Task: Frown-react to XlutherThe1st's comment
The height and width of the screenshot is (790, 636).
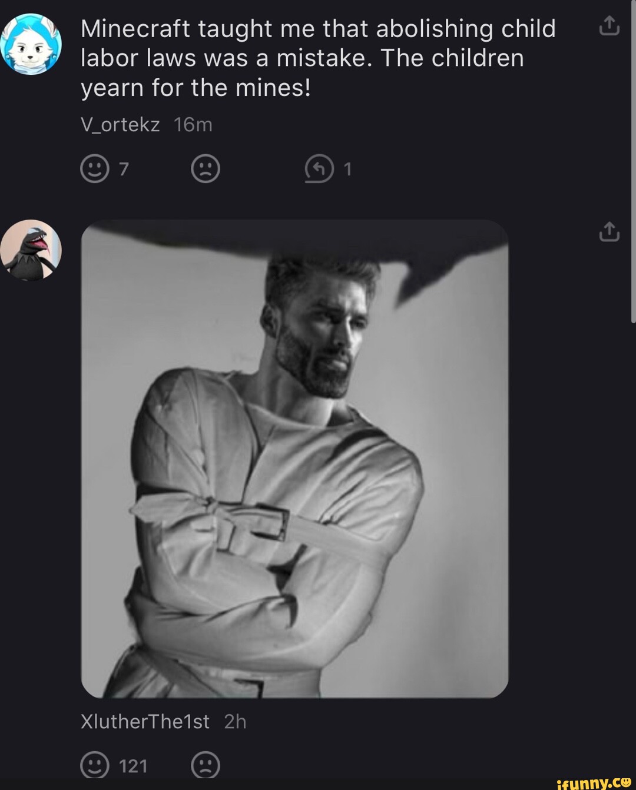Action: (x=206, y=765)
